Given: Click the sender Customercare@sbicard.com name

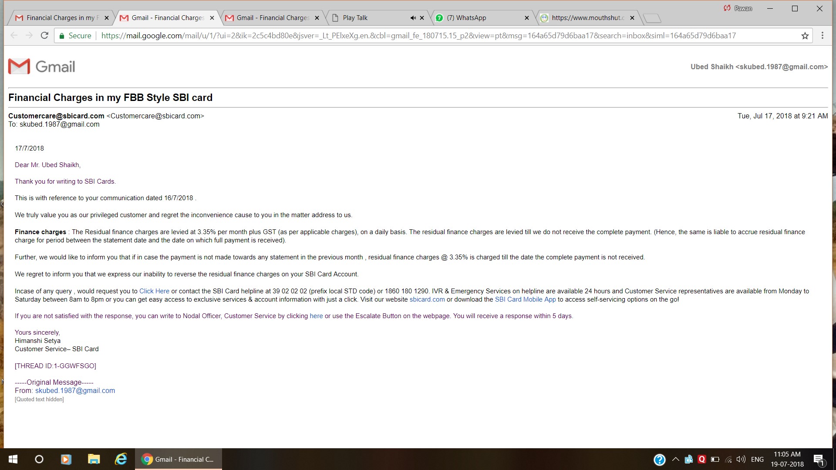Looking at the screenshot, I should [56, 116].
